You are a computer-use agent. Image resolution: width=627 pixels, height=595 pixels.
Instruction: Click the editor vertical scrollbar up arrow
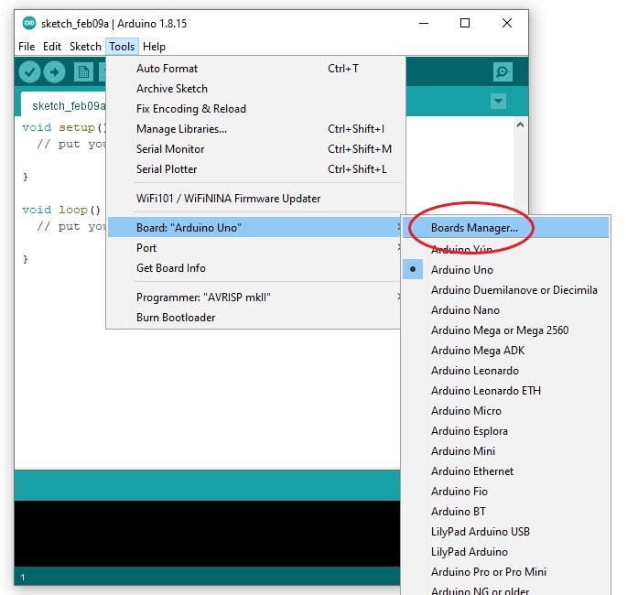point(520,125)
